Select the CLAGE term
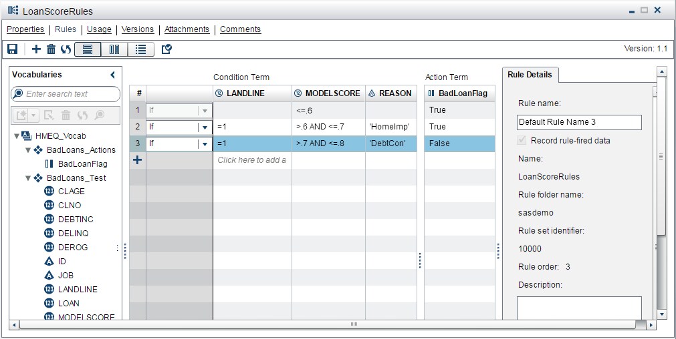 pyautogui.click(x=71, y=191)
